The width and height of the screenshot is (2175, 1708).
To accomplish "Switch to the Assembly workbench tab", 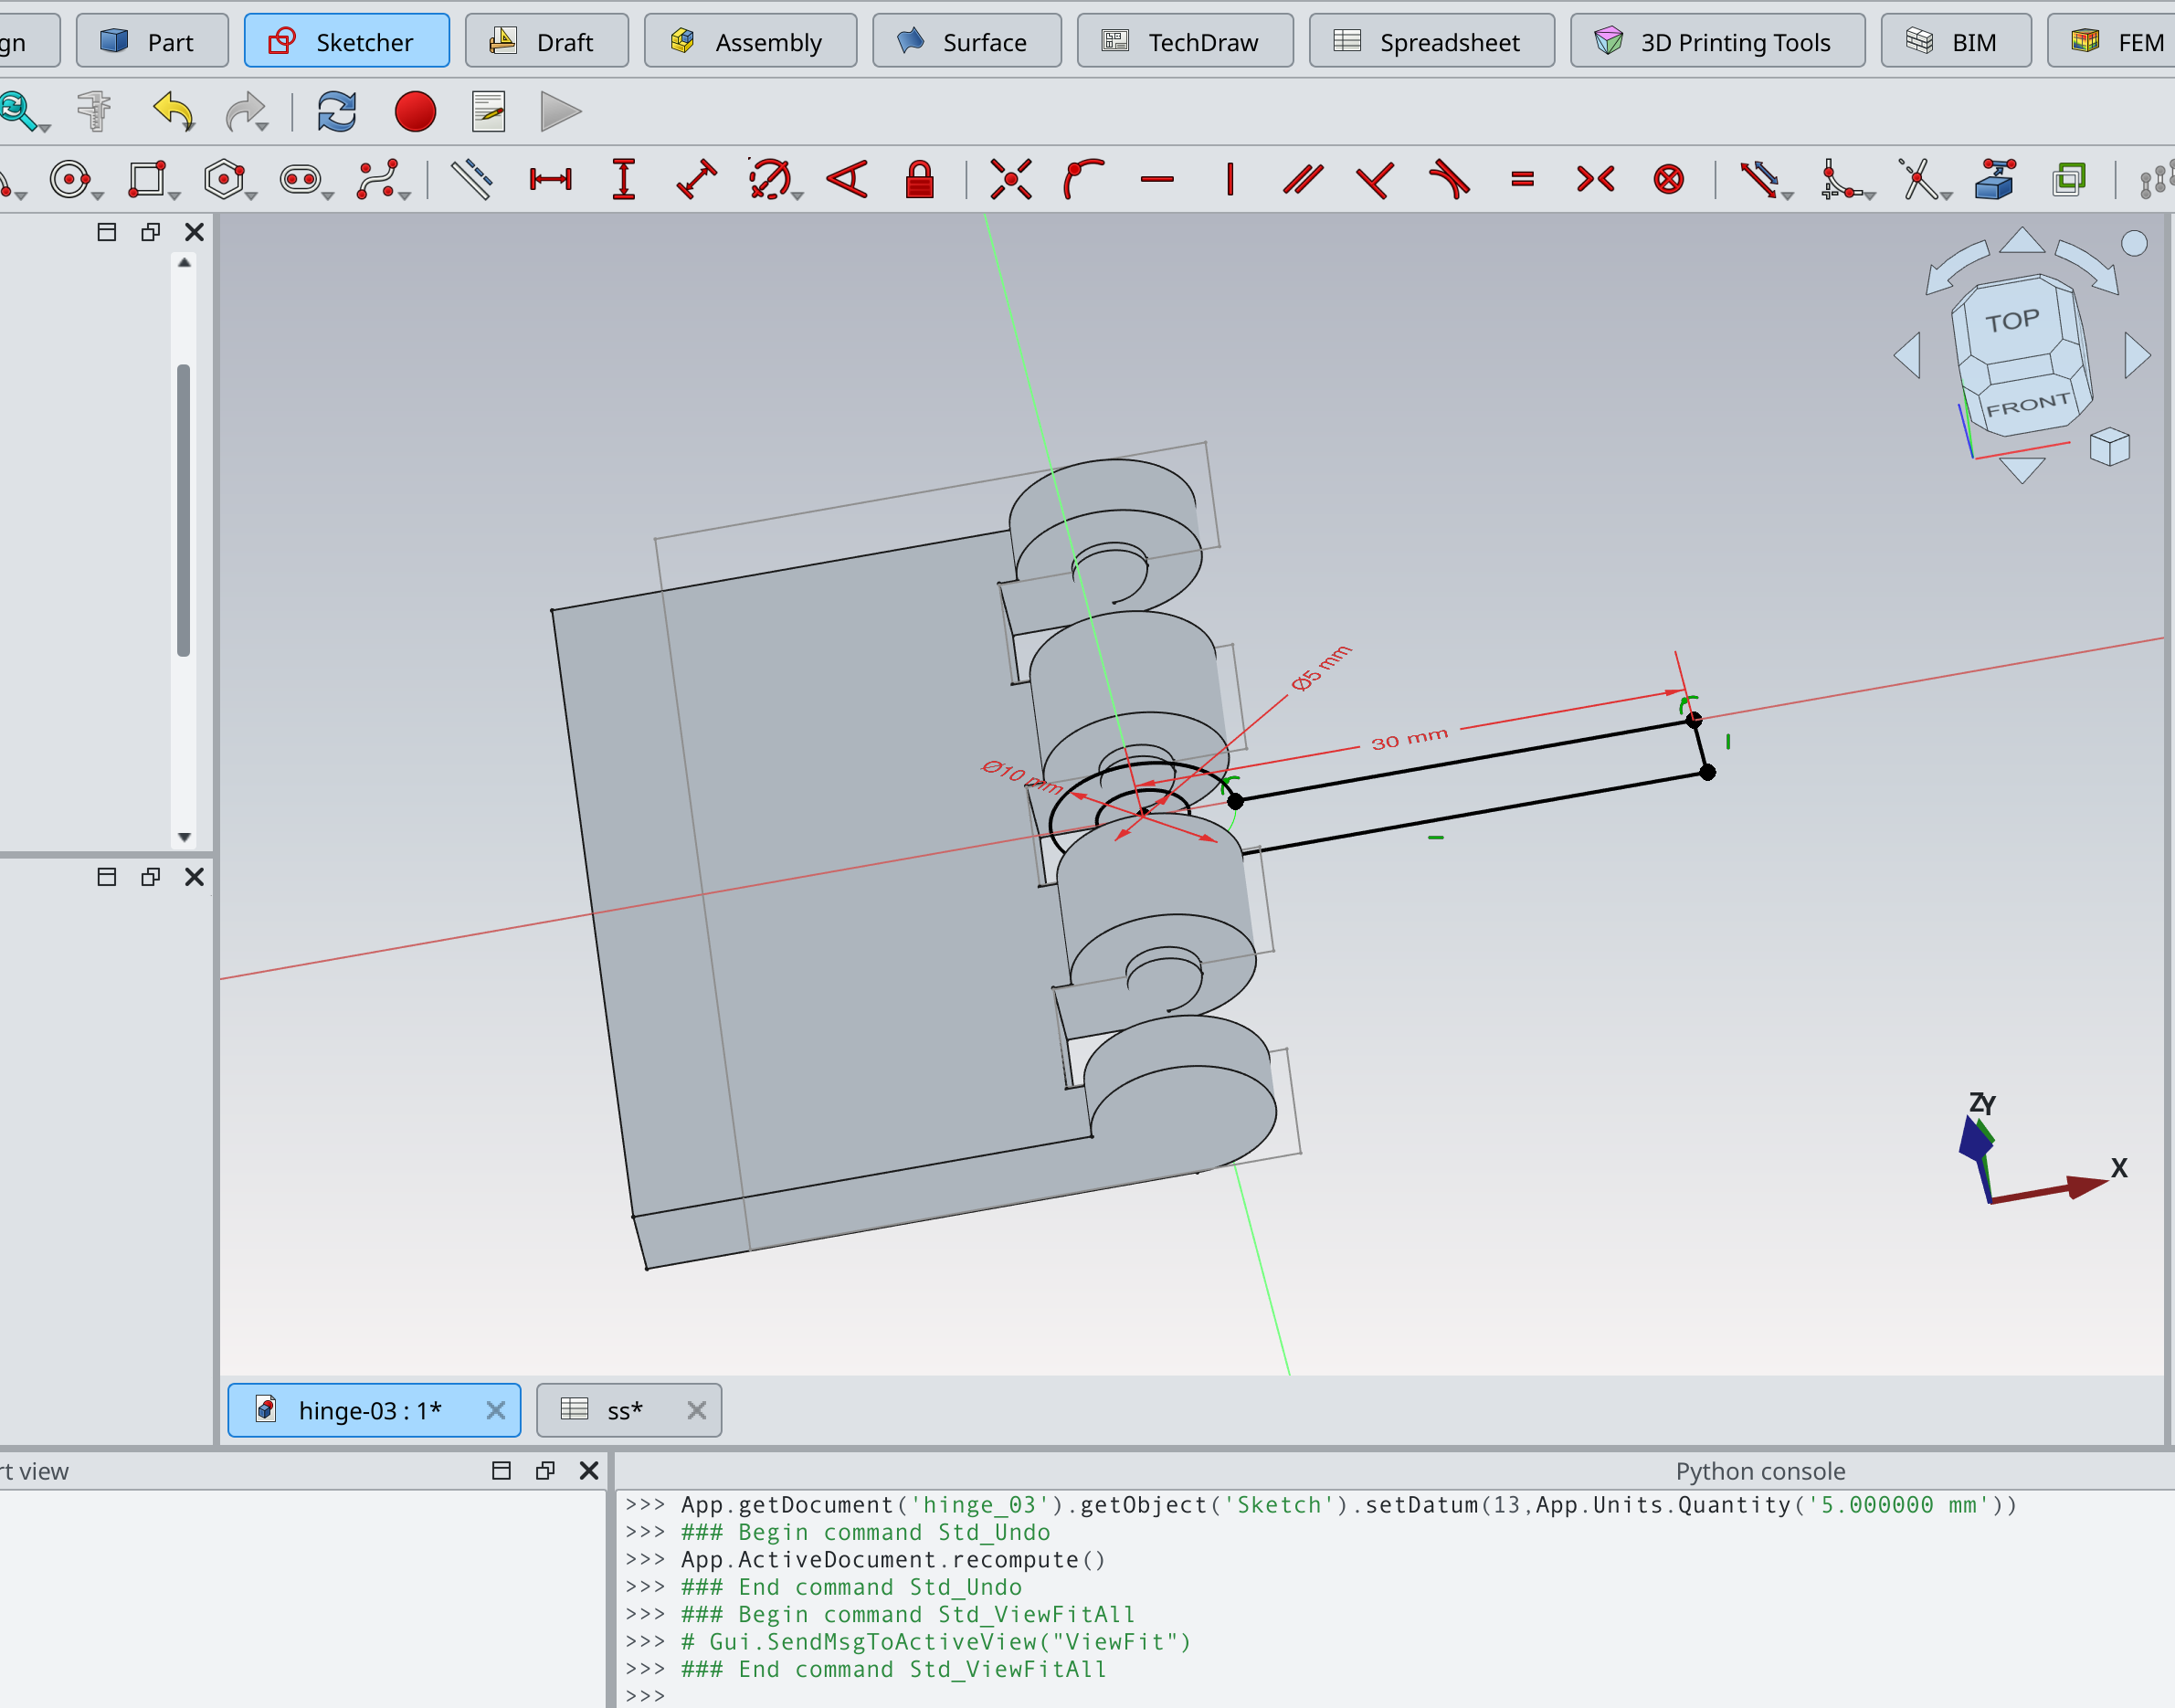I will tap(750, 41).
